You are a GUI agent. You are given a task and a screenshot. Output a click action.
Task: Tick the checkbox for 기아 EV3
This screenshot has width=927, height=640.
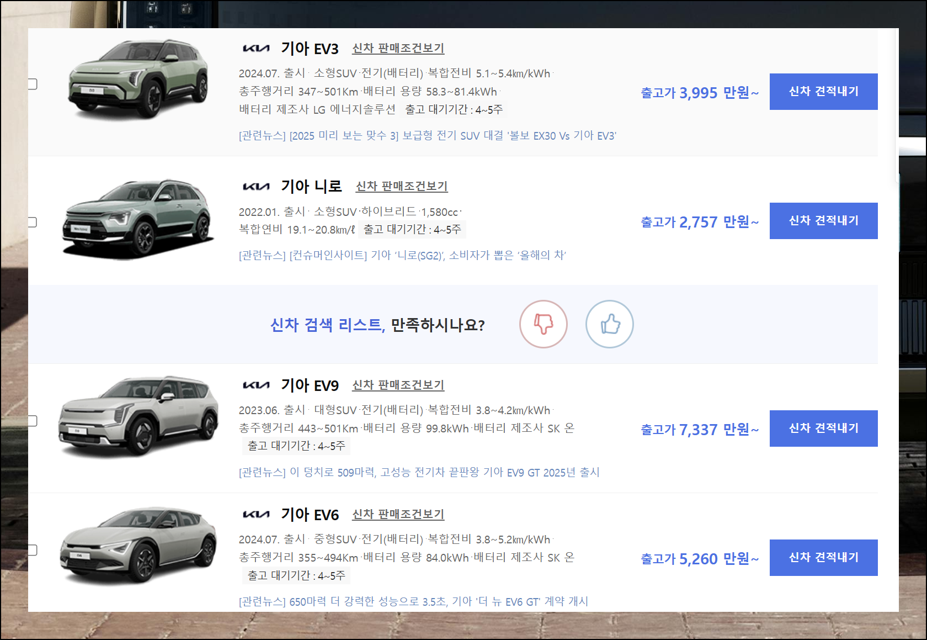pyautogui.click(x=33, y=84)
